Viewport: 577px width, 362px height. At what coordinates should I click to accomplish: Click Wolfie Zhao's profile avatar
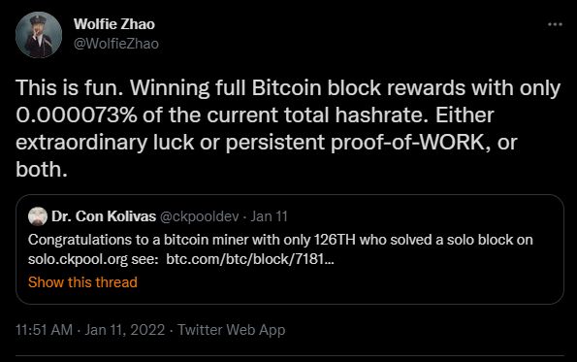(x=39, y=35)
